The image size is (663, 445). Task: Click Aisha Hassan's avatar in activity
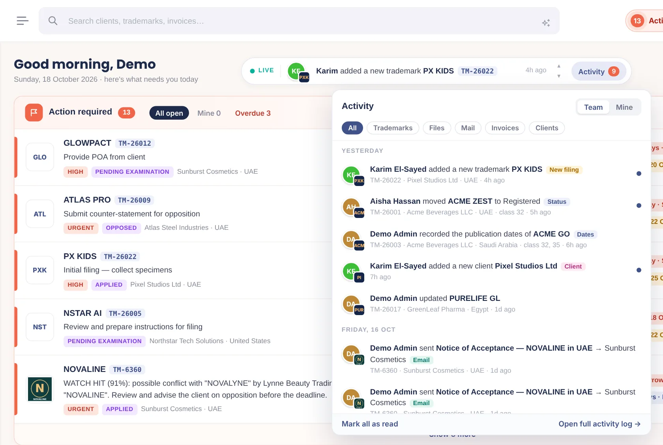pos(351,207)
